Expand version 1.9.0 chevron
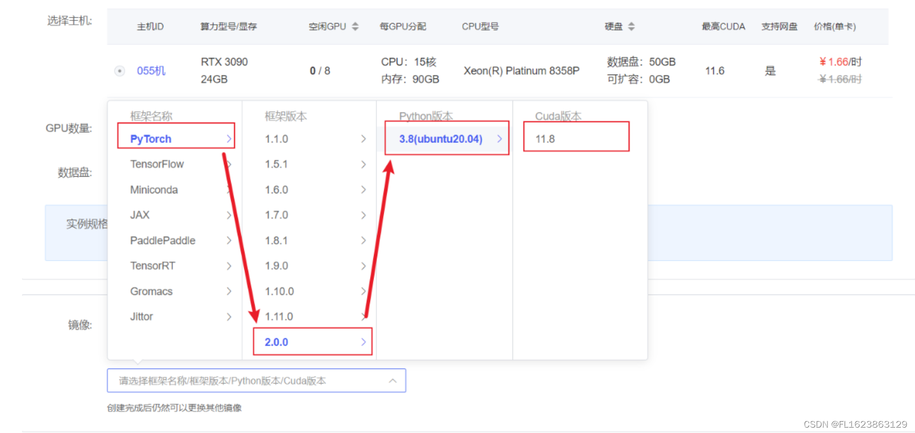Screen dimensions: 915x433 [364, 266]
